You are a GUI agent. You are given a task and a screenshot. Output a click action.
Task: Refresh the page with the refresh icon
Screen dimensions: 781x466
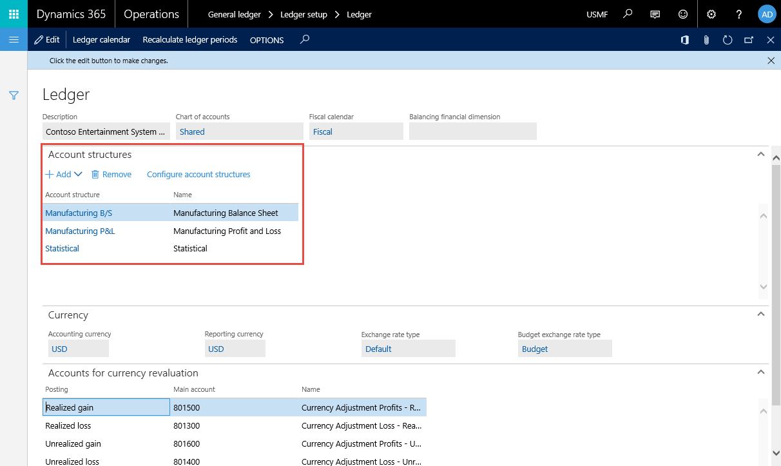(x=728, y=40)
